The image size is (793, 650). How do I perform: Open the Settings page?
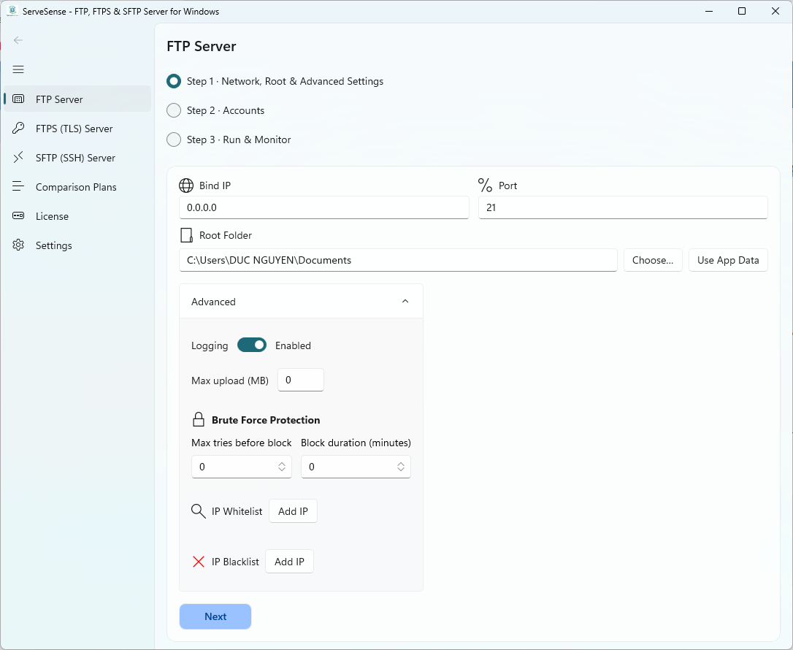click(x=77, y=246)
